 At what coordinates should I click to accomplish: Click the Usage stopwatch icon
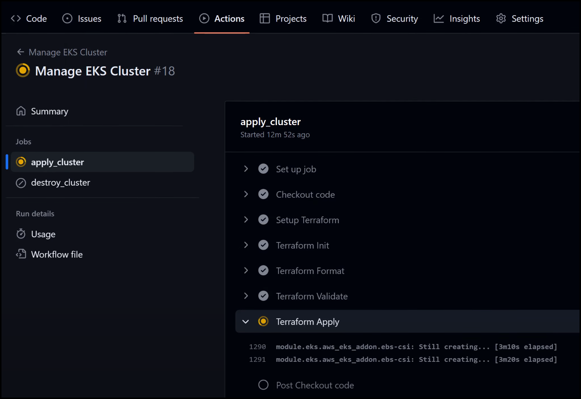coord(21,233)
